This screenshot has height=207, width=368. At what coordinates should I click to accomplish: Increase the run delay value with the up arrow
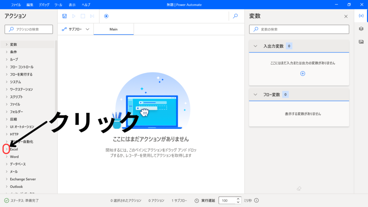pos(238,199)
